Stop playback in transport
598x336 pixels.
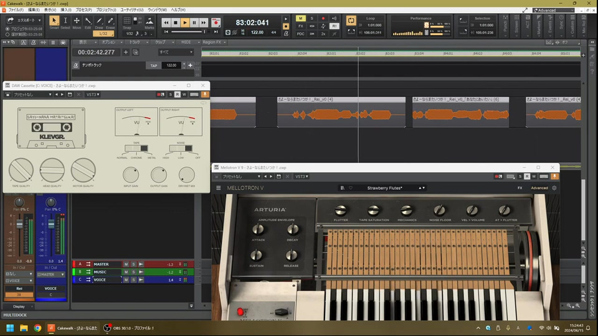(x=176, y=23)
